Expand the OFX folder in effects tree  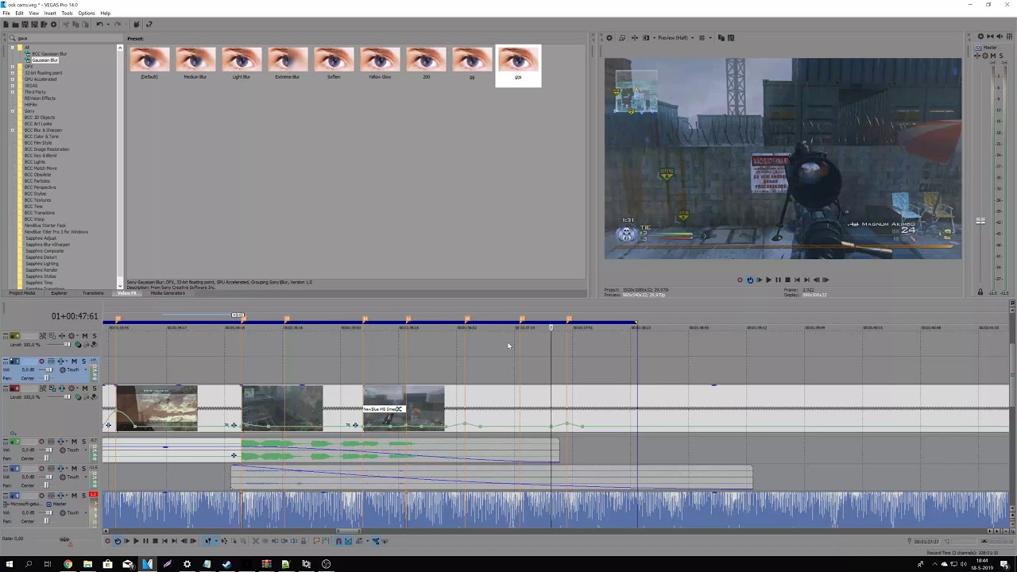tap(13, 67)
